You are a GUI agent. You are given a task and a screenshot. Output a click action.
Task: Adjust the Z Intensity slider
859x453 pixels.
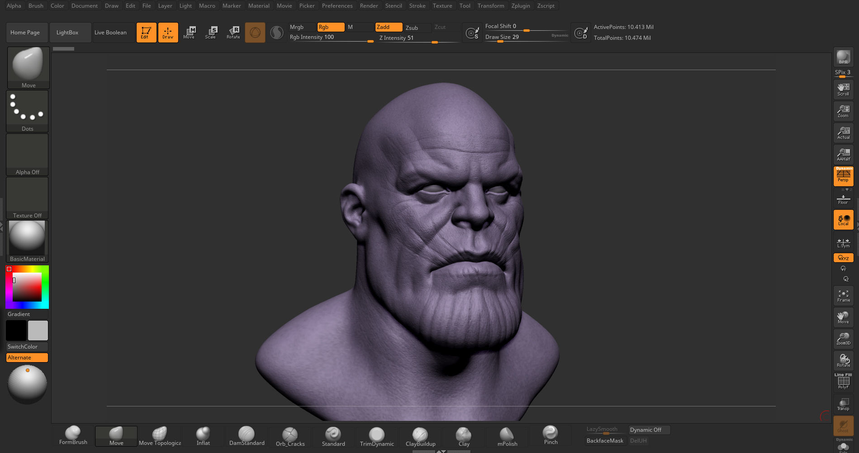(x=419, y=38)
